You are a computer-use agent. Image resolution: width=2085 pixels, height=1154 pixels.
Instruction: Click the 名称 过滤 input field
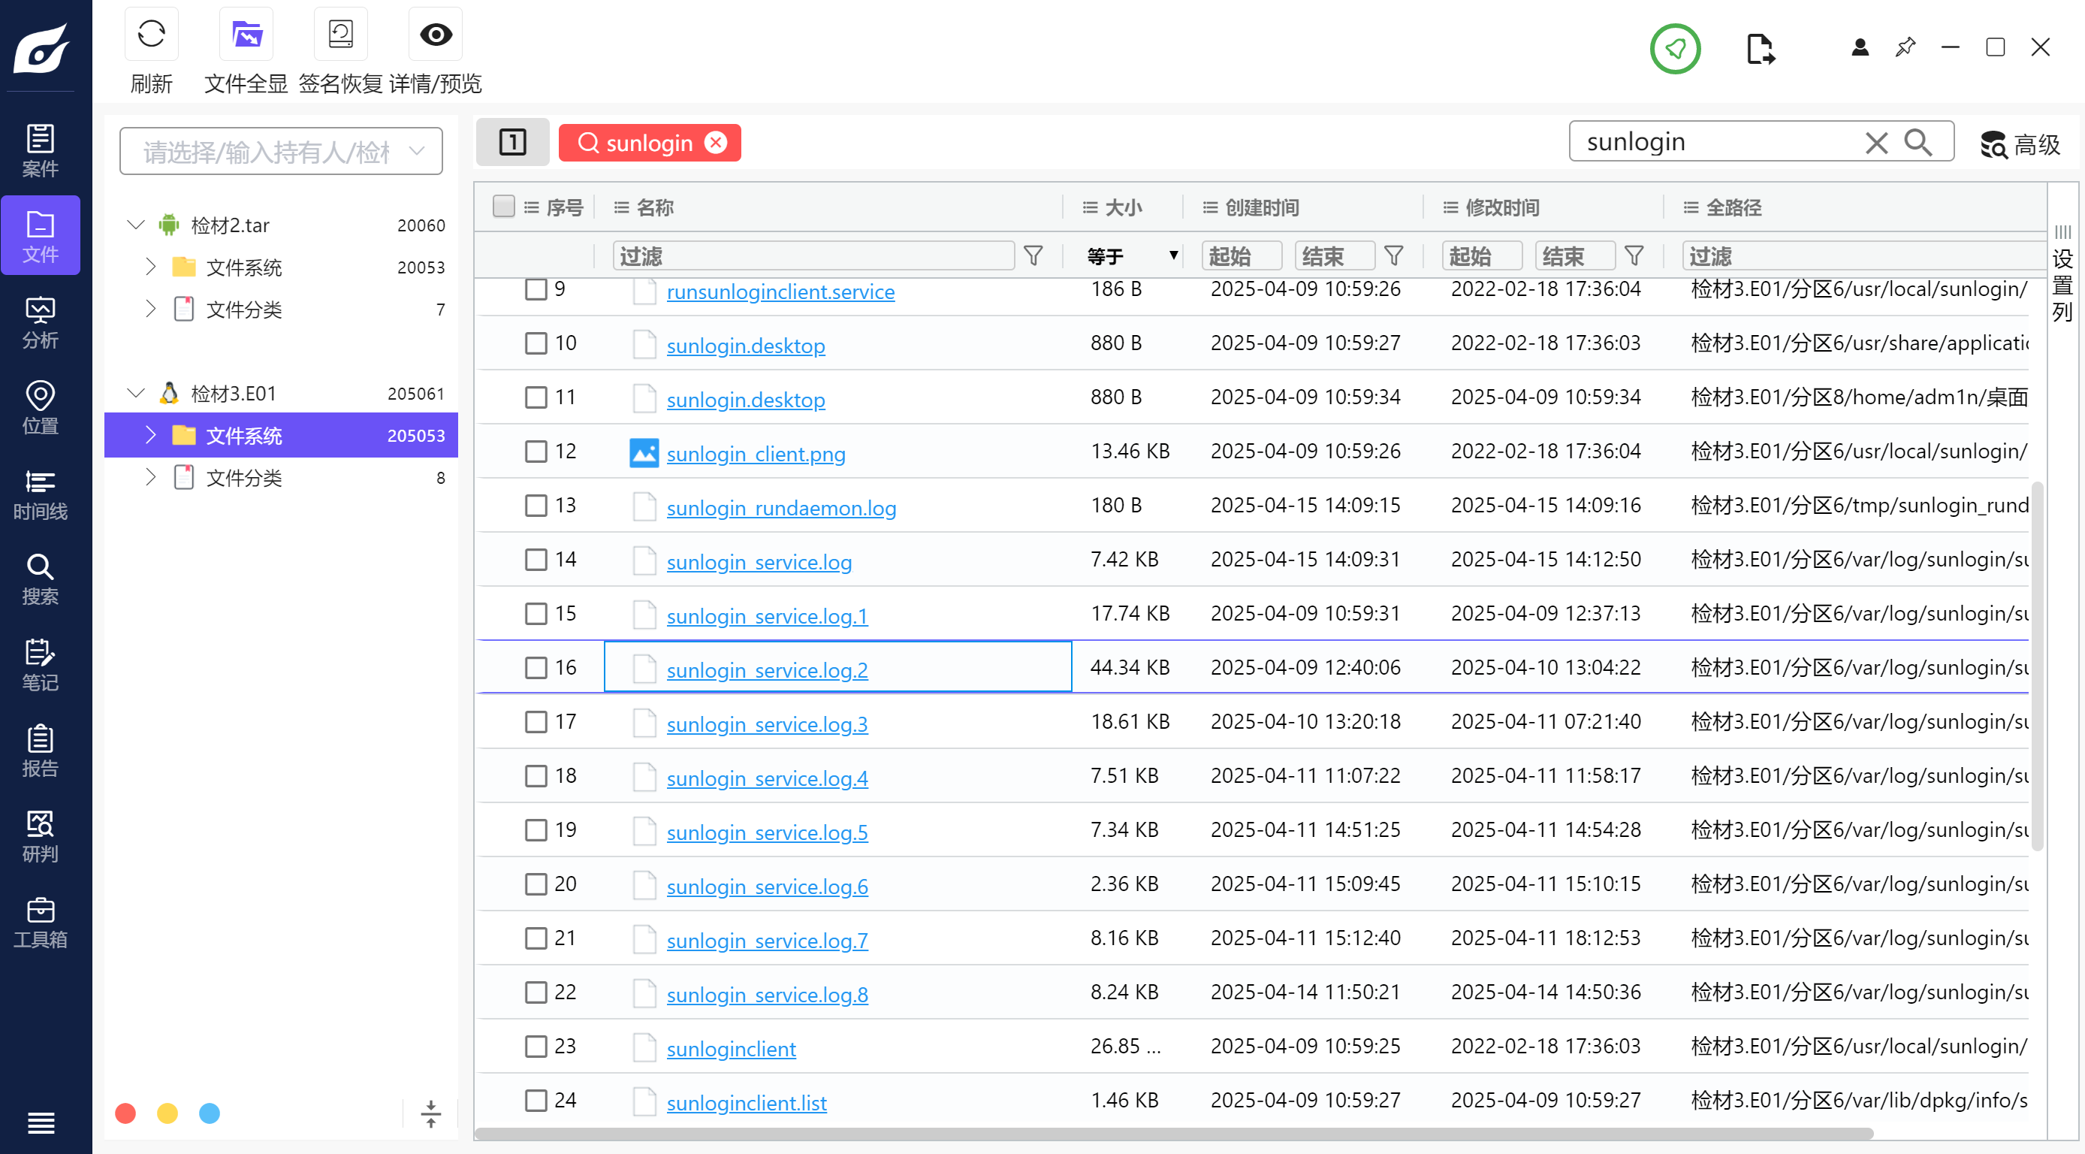point(813,256)
